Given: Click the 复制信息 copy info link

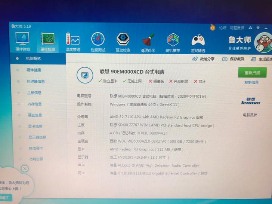Looking at the screenshot, I should tap(251, 82).
